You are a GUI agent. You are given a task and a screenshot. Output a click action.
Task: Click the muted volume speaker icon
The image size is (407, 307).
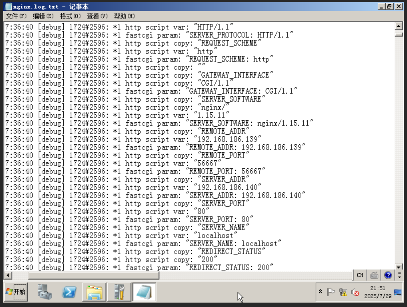point(355,292)
